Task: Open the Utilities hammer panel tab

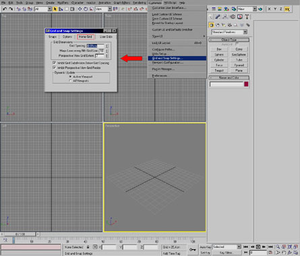Action: [247, 17]
